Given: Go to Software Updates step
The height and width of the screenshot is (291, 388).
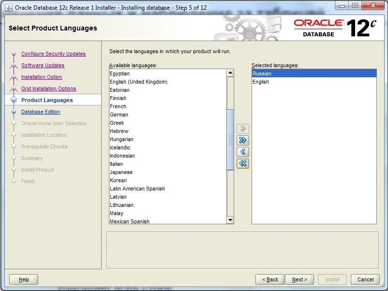Looking at the screenshot, I should coord(43,65).
